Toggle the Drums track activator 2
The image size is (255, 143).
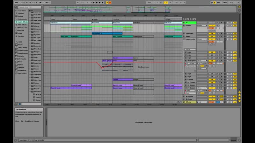[212, 26]
